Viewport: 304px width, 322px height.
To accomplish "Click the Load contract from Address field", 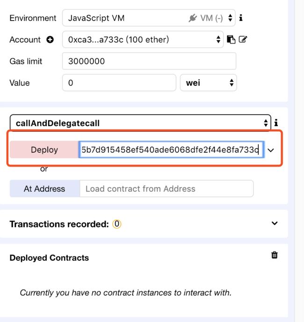I will (x=166, y=188).
